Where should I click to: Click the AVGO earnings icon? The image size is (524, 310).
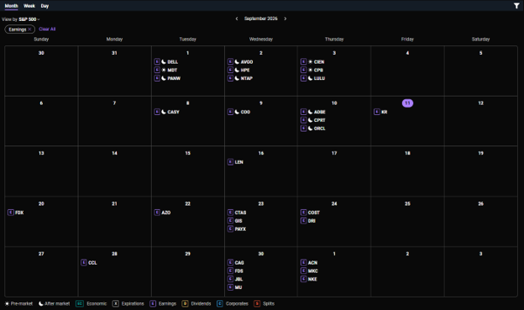pos(230,61)
